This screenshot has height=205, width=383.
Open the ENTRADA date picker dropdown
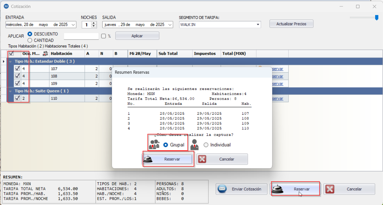[74, 25]
